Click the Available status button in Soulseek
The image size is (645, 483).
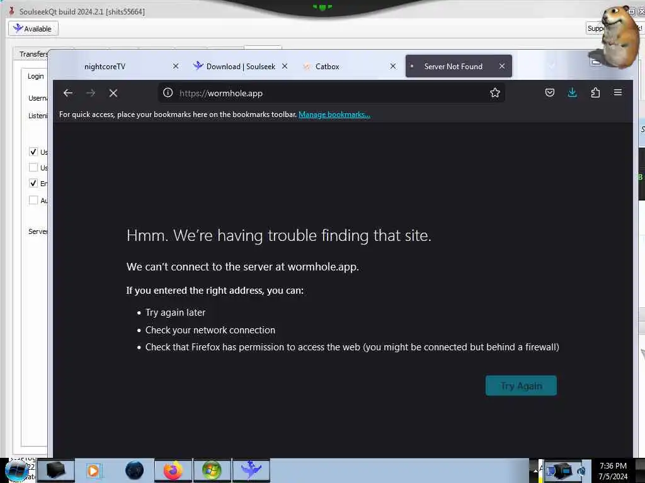[33, 29]
